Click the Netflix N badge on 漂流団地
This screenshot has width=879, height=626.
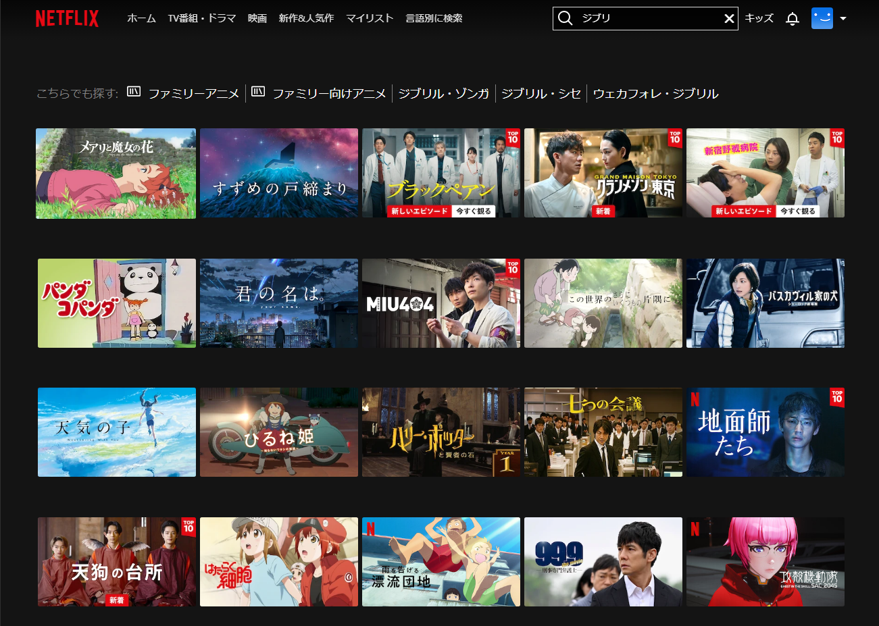[x=370, y=529]
